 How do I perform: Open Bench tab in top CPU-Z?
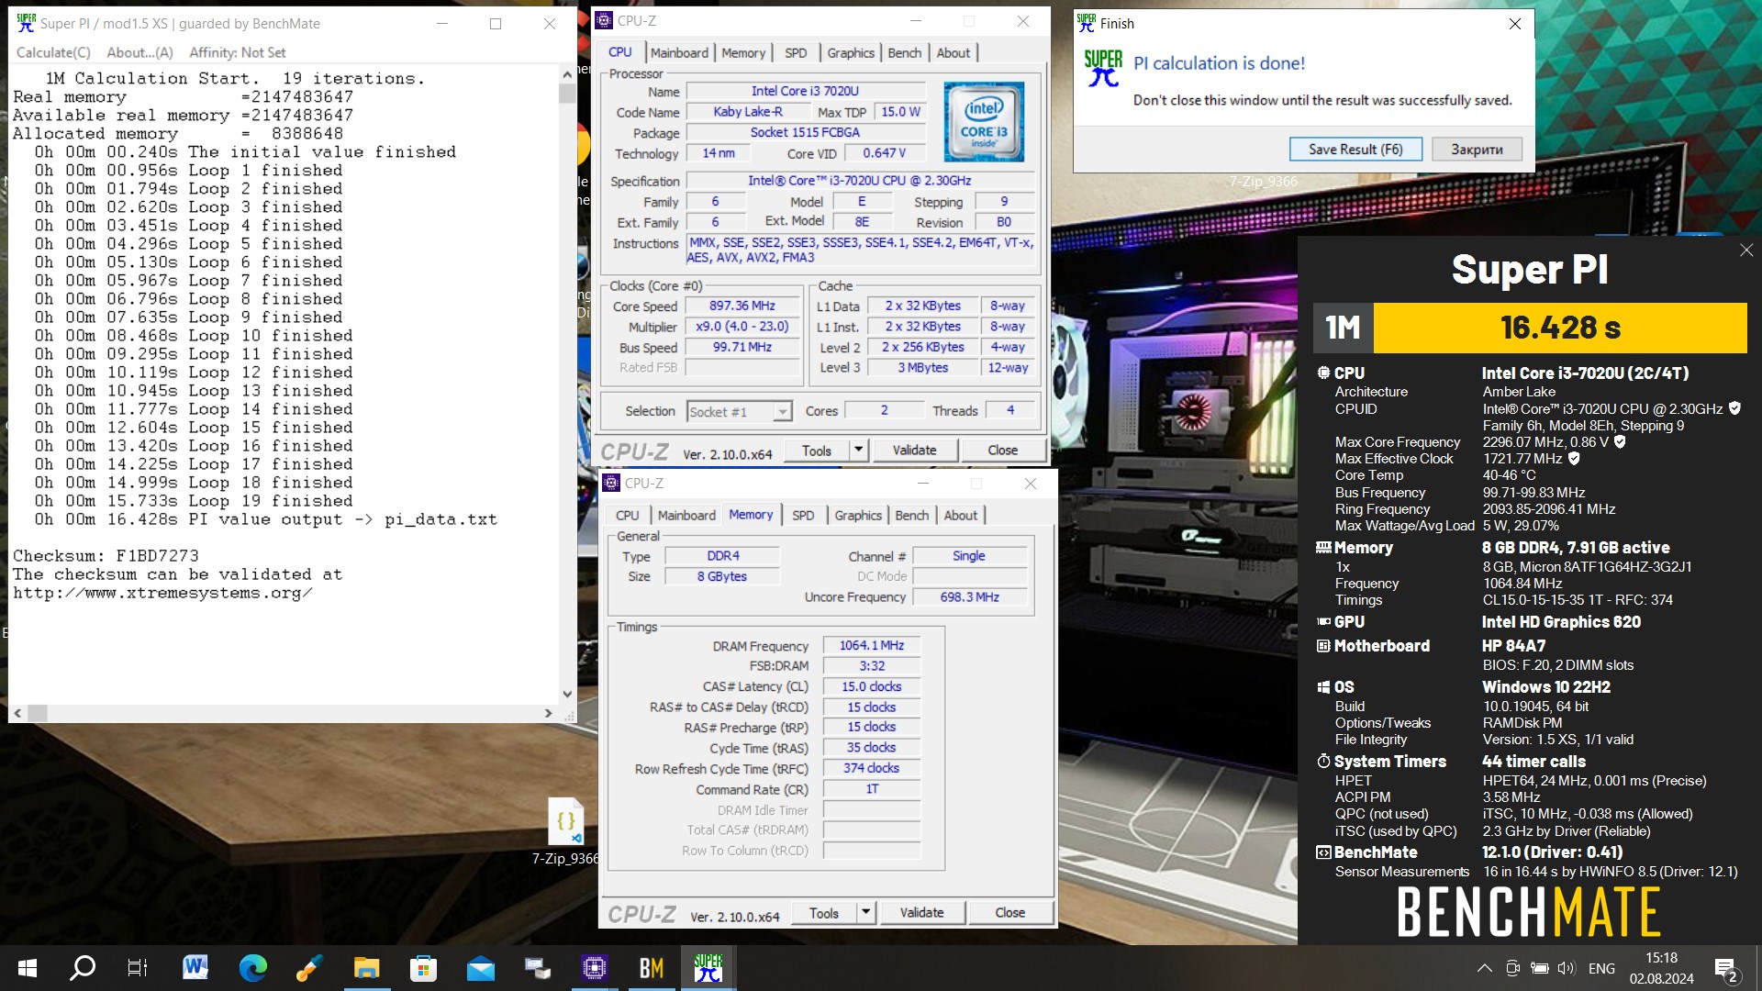[x=905, y=52]
